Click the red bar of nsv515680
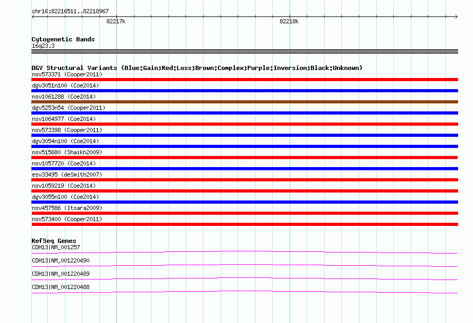This screenshot has height=323, width=473. tap(244, 158)
